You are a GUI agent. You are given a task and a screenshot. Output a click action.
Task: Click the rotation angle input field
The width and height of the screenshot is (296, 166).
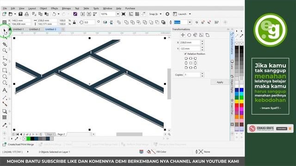click(89, 23)
